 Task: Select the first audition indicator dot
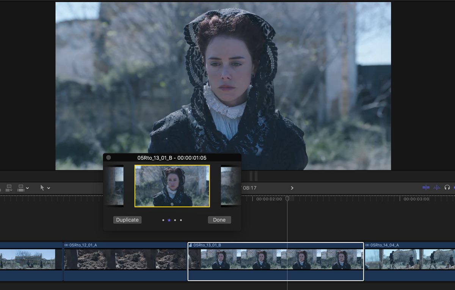click(163, 220)
